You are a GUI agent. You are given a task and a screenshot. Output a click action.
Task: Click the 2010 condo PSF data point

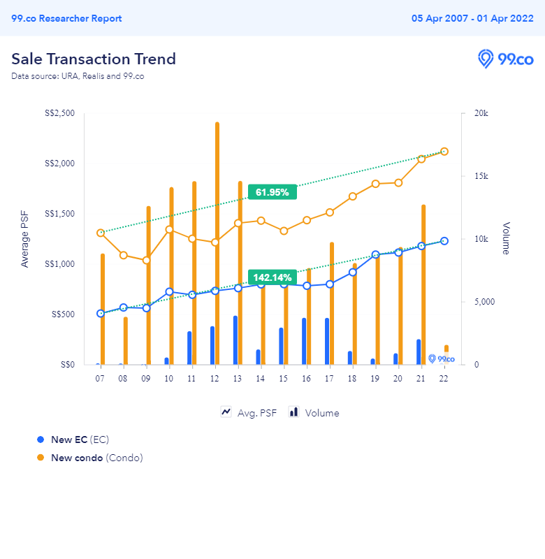click(x=169, y=229)
